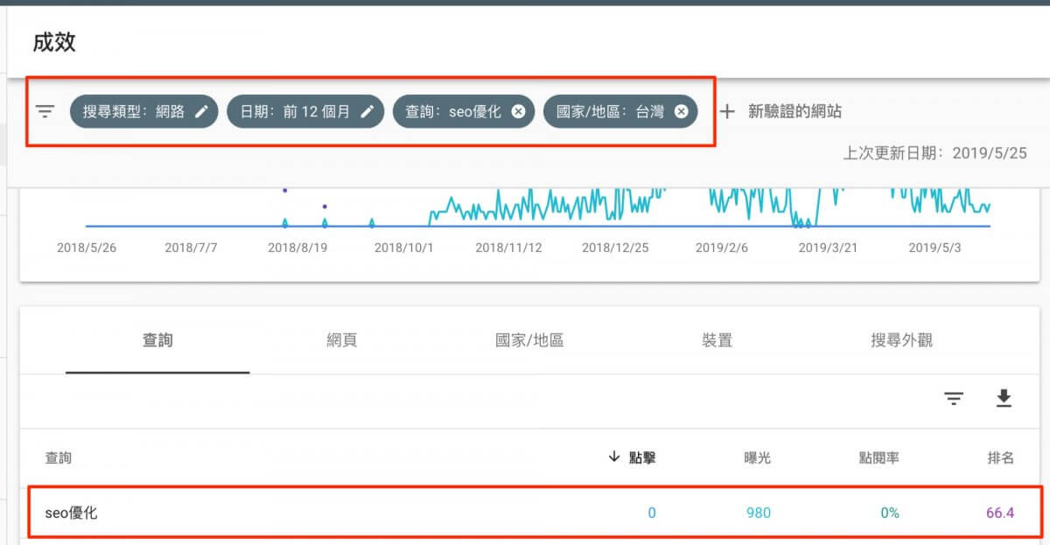
Task: Open the table rows filter icon
Action: pyautogui.click(x=954, y=399)
